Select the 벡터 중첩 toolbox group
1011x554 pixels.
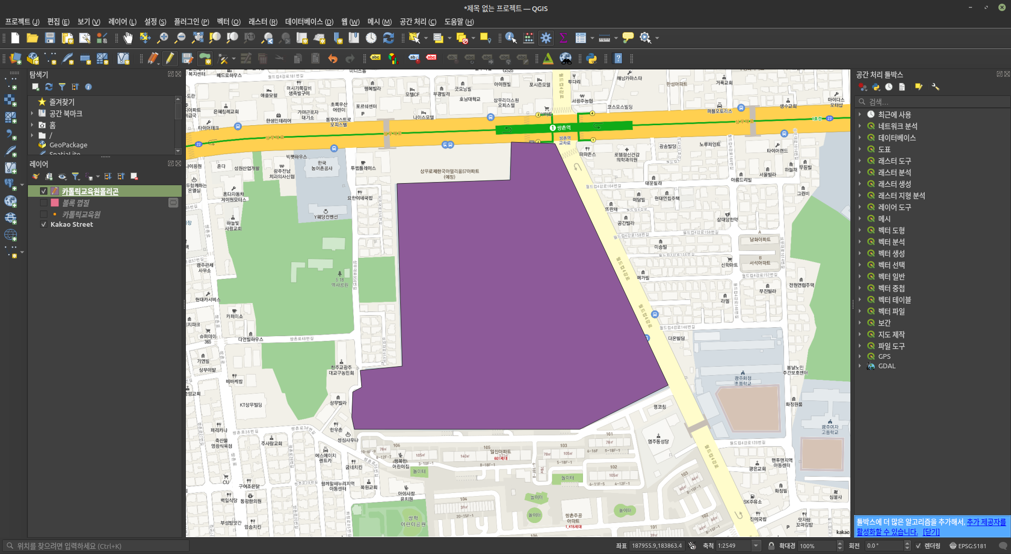891,288
